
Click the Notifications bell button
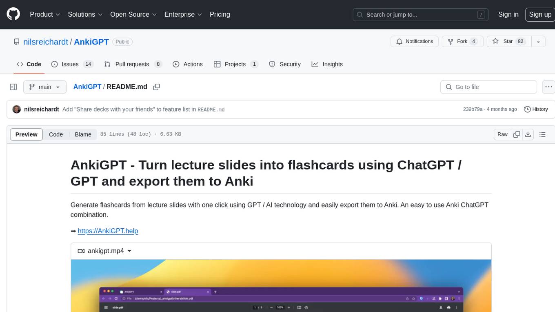tap(415, 42)
